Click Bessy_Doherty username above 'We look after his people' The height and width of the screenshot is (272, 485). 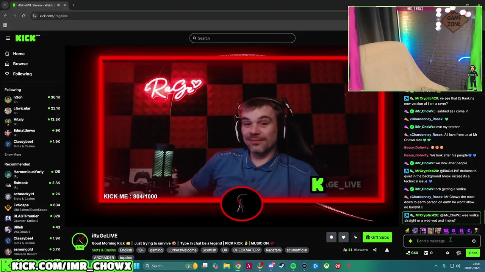416,155
